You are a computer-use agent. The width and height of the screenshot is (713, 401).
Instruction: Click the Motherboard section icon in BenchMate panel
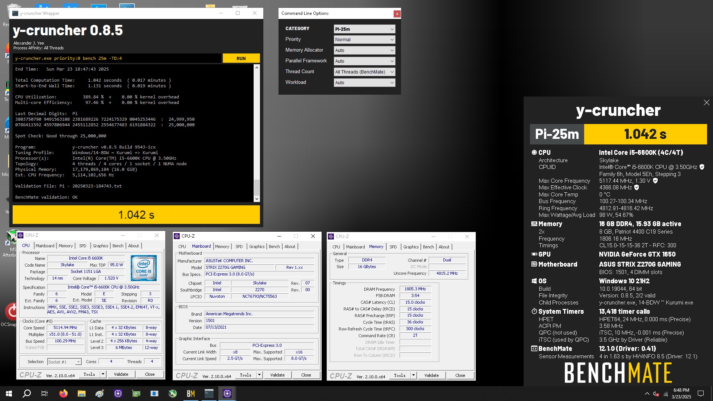pyautogui.click(x=534, y=264)
